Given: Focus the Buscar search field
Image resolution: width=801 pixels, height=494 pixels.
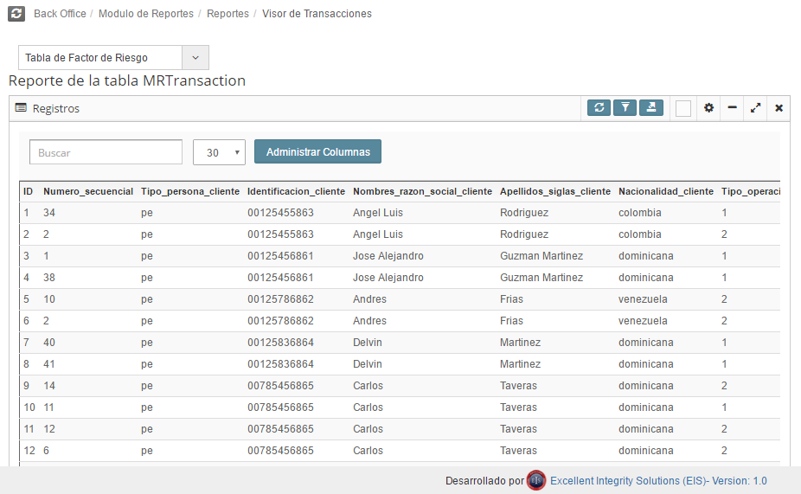Looking at the screenshot, I should click(x=106, y=152).
